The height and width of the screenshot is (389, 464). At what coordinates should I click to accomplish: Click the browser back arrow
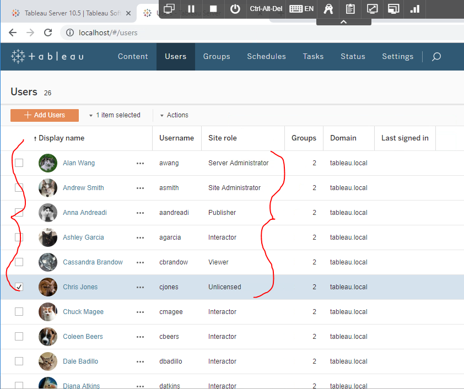click(x=13, y=33)
